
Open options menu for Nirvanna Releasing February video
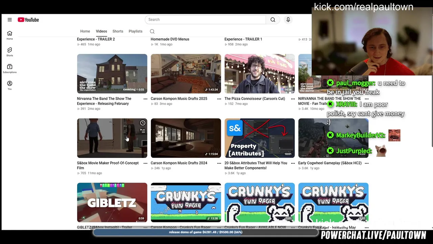145,99
